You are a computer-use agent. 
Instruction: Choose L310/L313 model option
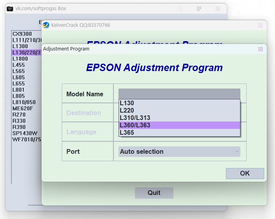[x=179, y=118]
